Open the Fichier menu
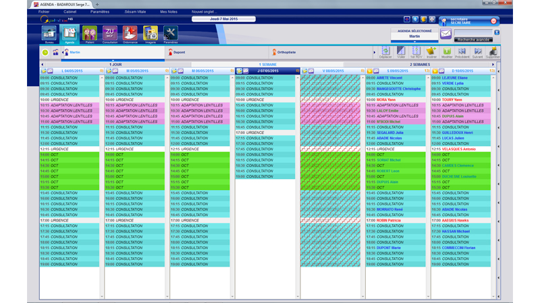 44,11
